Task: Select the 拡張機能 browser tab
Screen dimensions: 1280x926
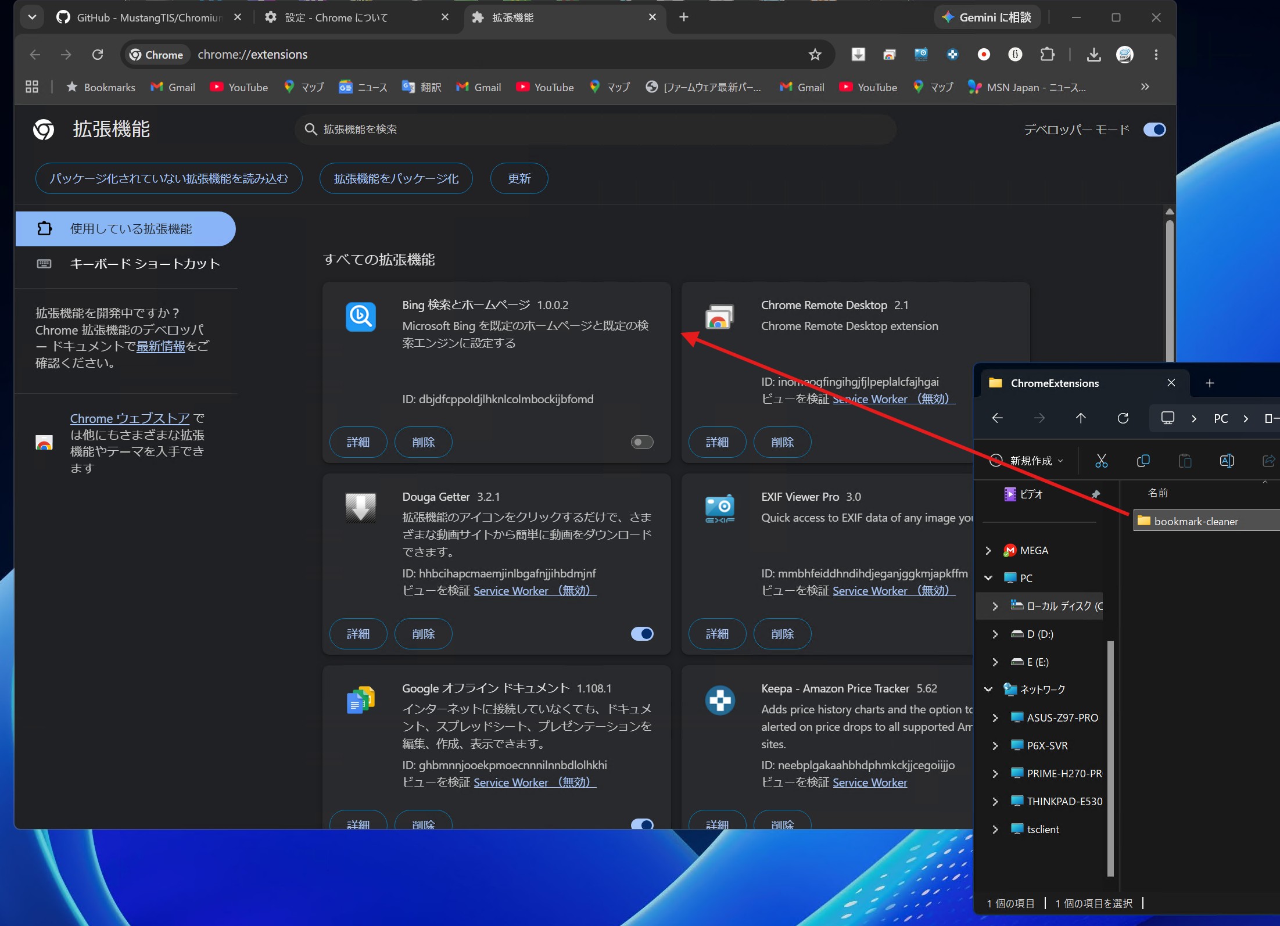Action: [564, 17]
